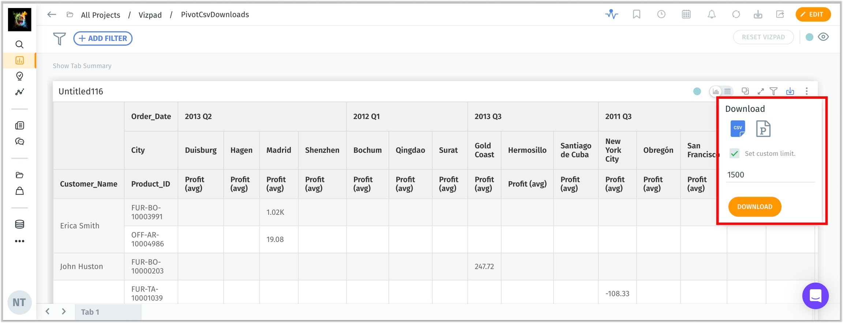This screenshot has height=323, width=843.
Task: Toggle the eye visibility icon
Action: (x=823, y=37)
